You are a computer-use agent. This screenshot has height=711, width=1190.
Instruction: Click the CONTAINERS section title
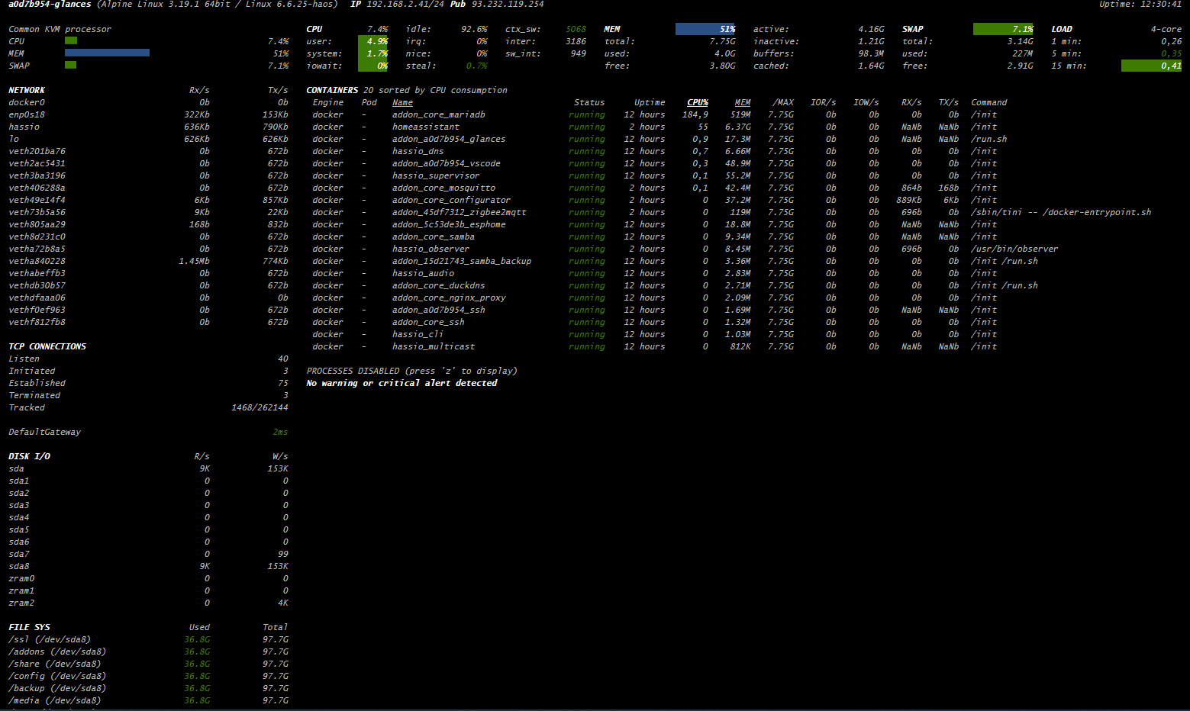332,90
